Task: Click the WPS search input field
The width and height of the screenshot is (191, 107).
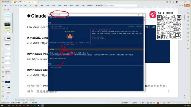Action: (121, 5)
